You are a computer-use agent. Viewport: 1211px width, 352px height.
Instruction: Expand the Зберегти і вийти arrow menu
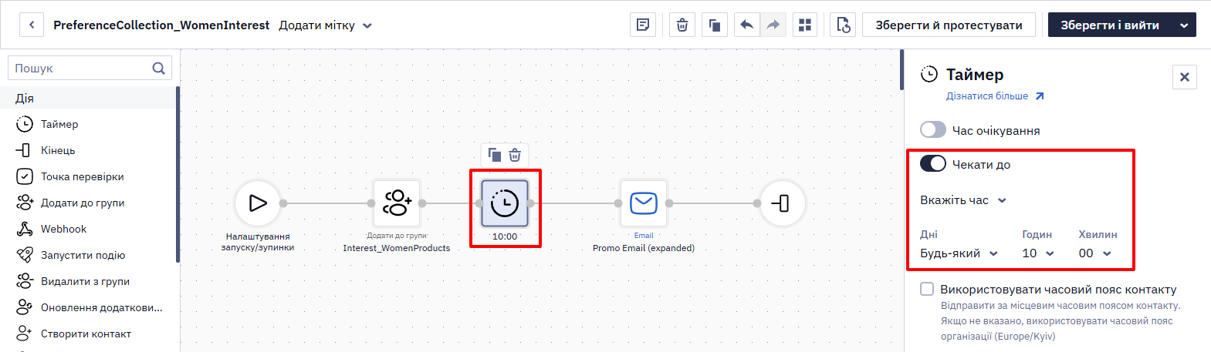pyautogui.click(x=1184, y=25)
